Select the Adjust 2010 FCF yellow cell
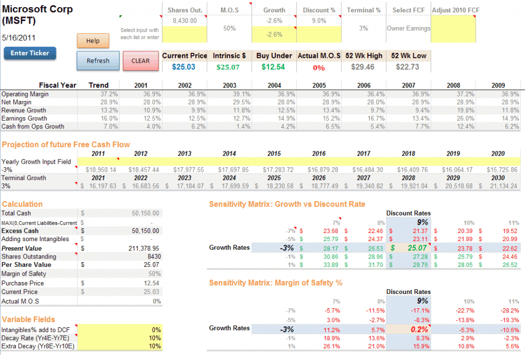Image resolution: width=525 pixels, height=355 pixels. (453, 29)
